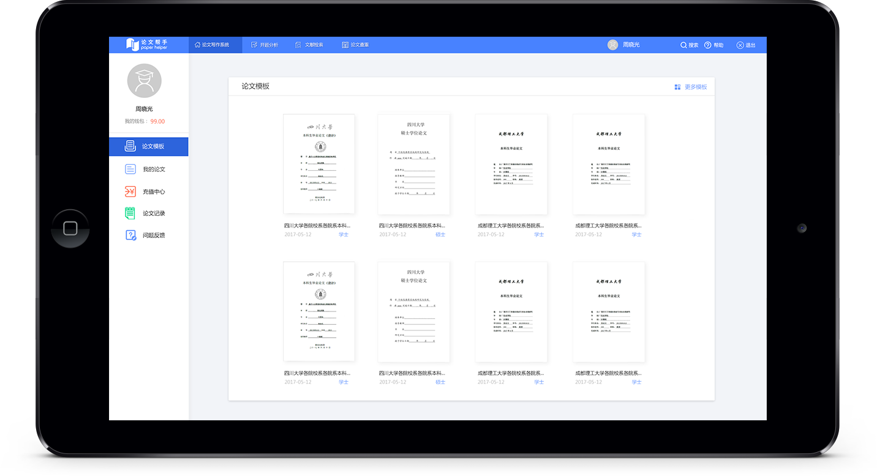Open 我的论文 from the sidebar
The image size is (877, 476).
148,169
